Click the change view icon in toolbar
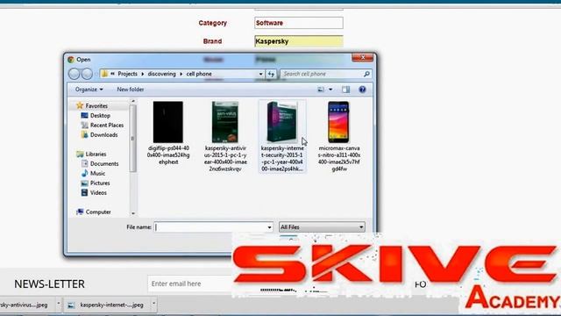561x316 pixels. pos(321,90)
